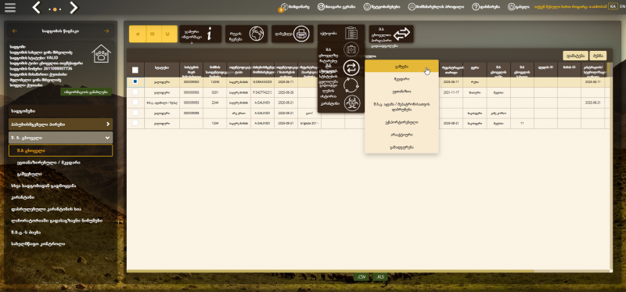
Task: Select circled exchange-arrows status action
Action: [351, 67]
